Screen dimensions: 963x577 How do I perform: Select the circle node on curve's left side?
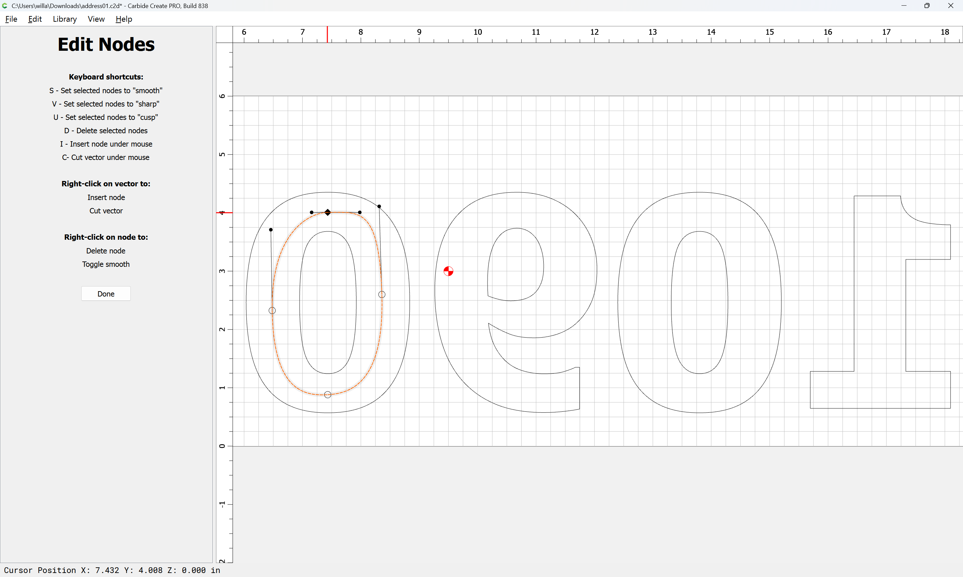[x=272, y=311]
